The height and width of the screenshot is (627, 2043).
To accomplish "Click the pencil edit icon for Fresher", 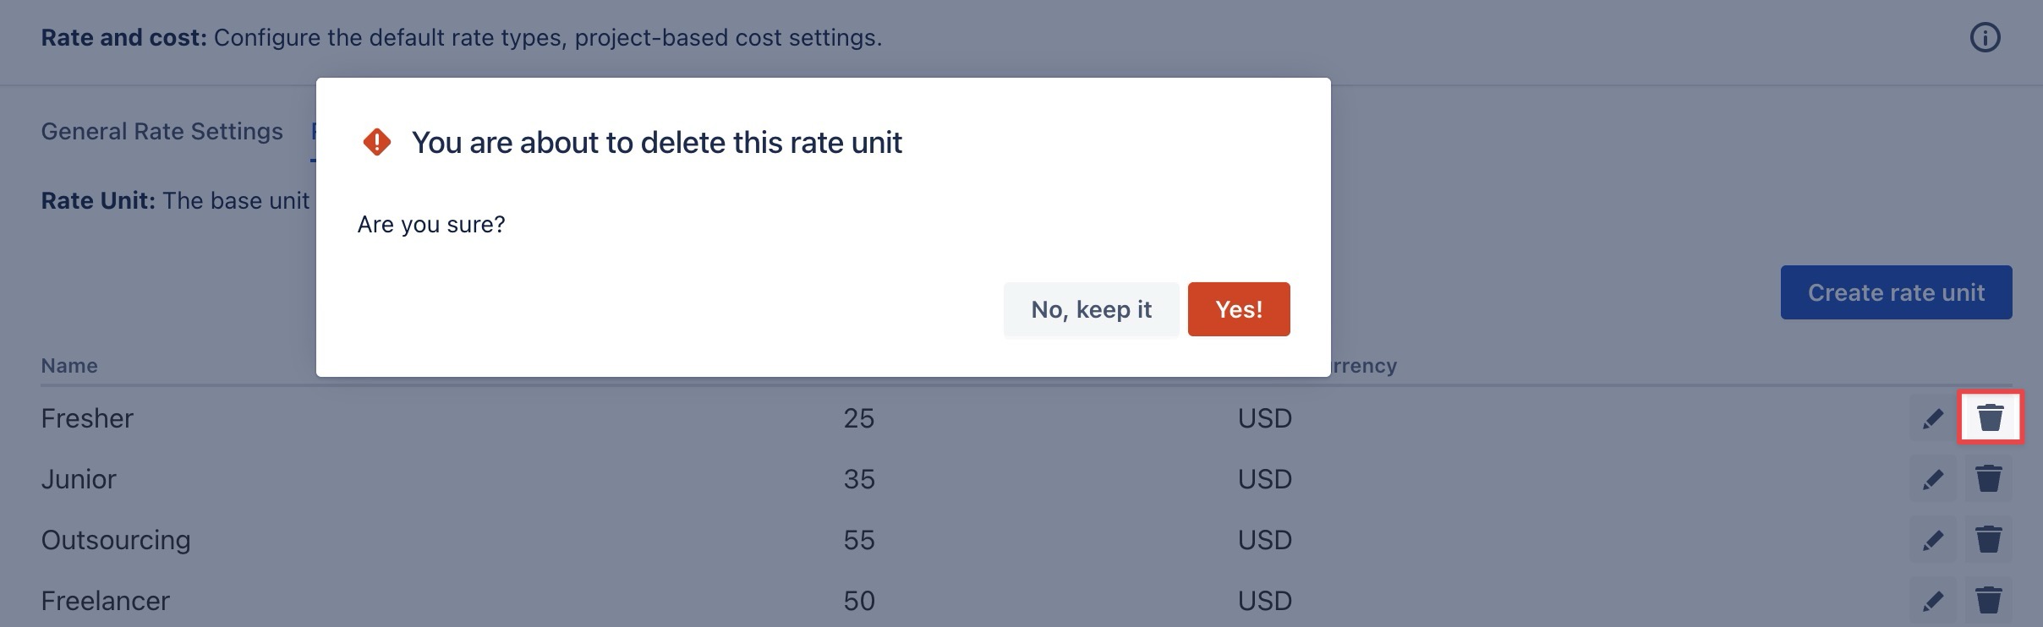I will (x=1932, y=418).
